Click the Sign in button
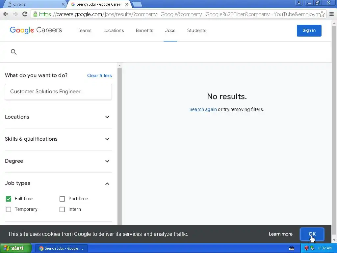This screenshot has height=253, width=337. click(x=309, y=30)
